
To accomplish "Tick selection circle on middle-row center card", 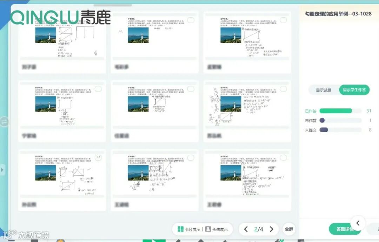I will pos(191,89).
